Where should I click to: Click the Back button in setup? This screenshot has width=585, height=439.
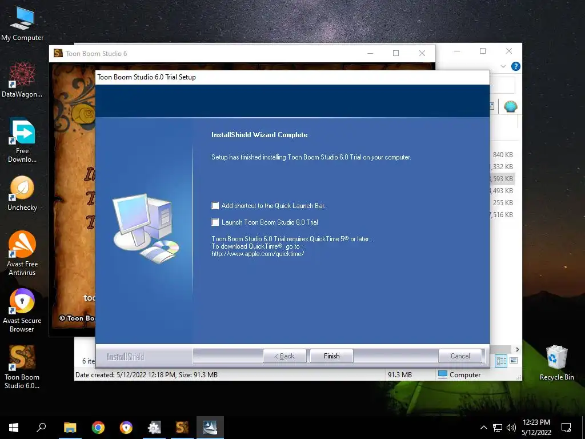pyautogui.click(x=285, y=356)
